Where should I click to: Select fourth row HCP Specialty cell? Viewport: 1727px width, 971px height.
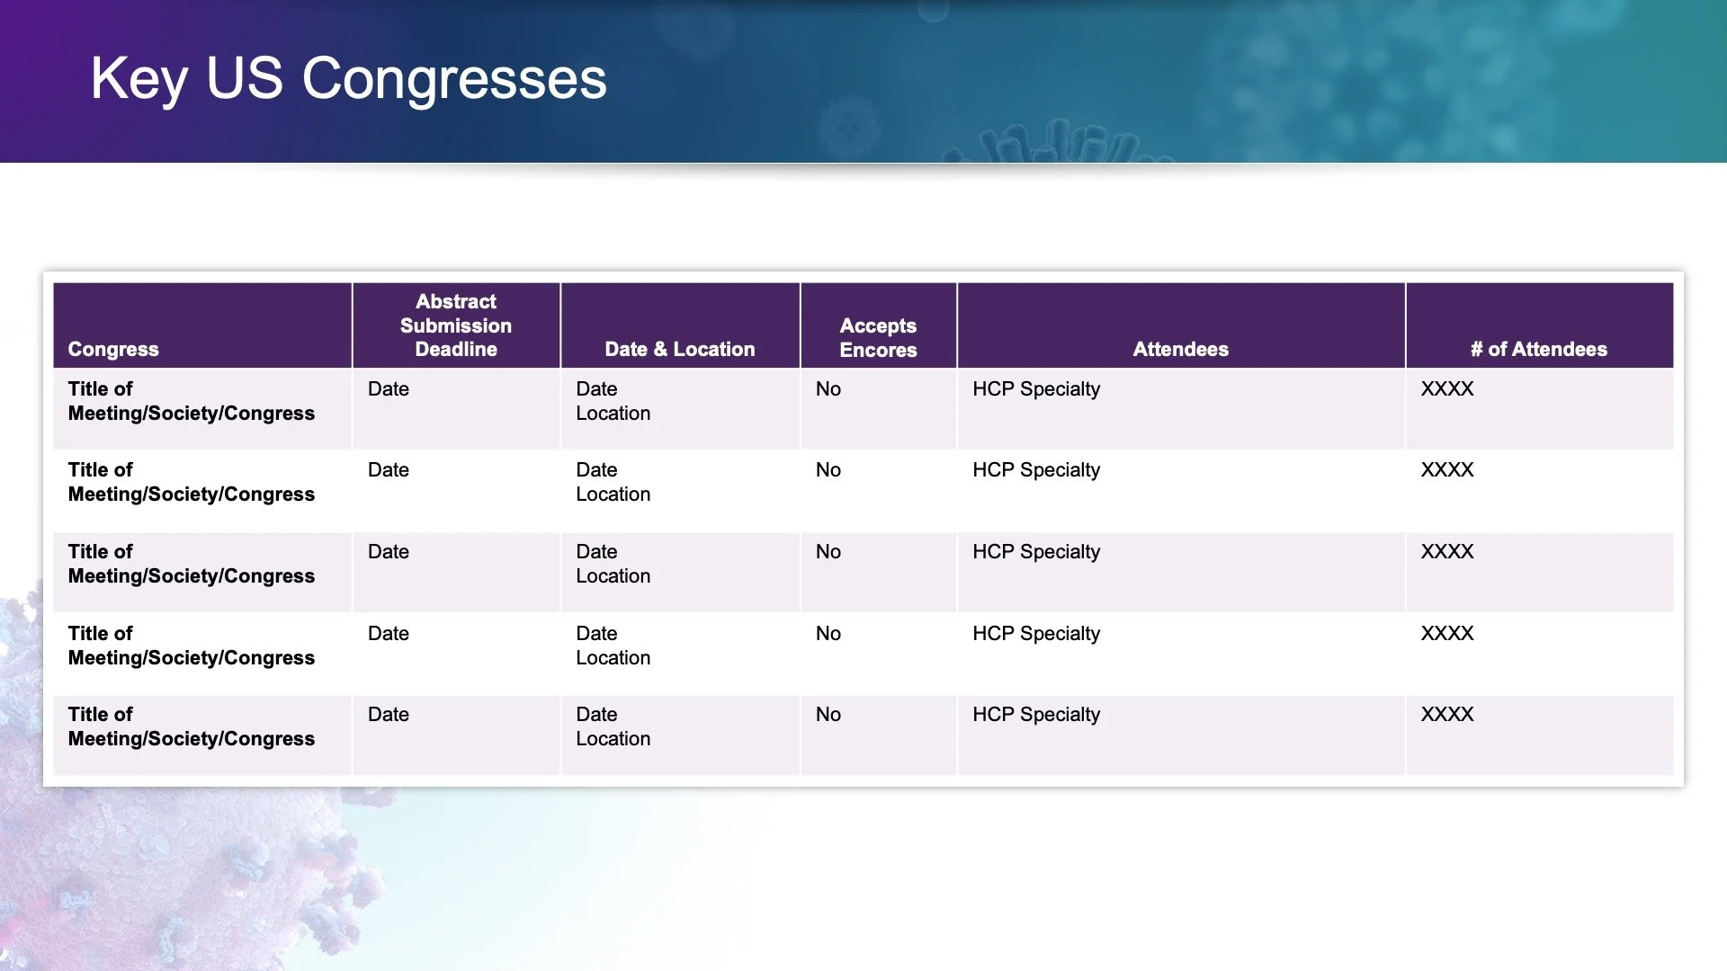[x=1036, y=634]
